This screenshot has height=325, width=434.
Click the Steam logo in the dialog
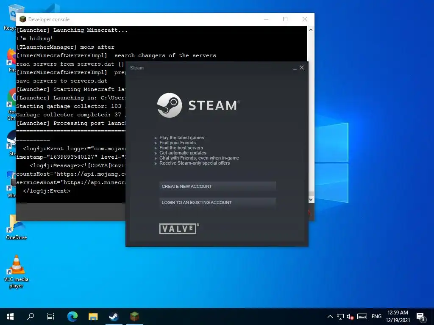[198, 105]
